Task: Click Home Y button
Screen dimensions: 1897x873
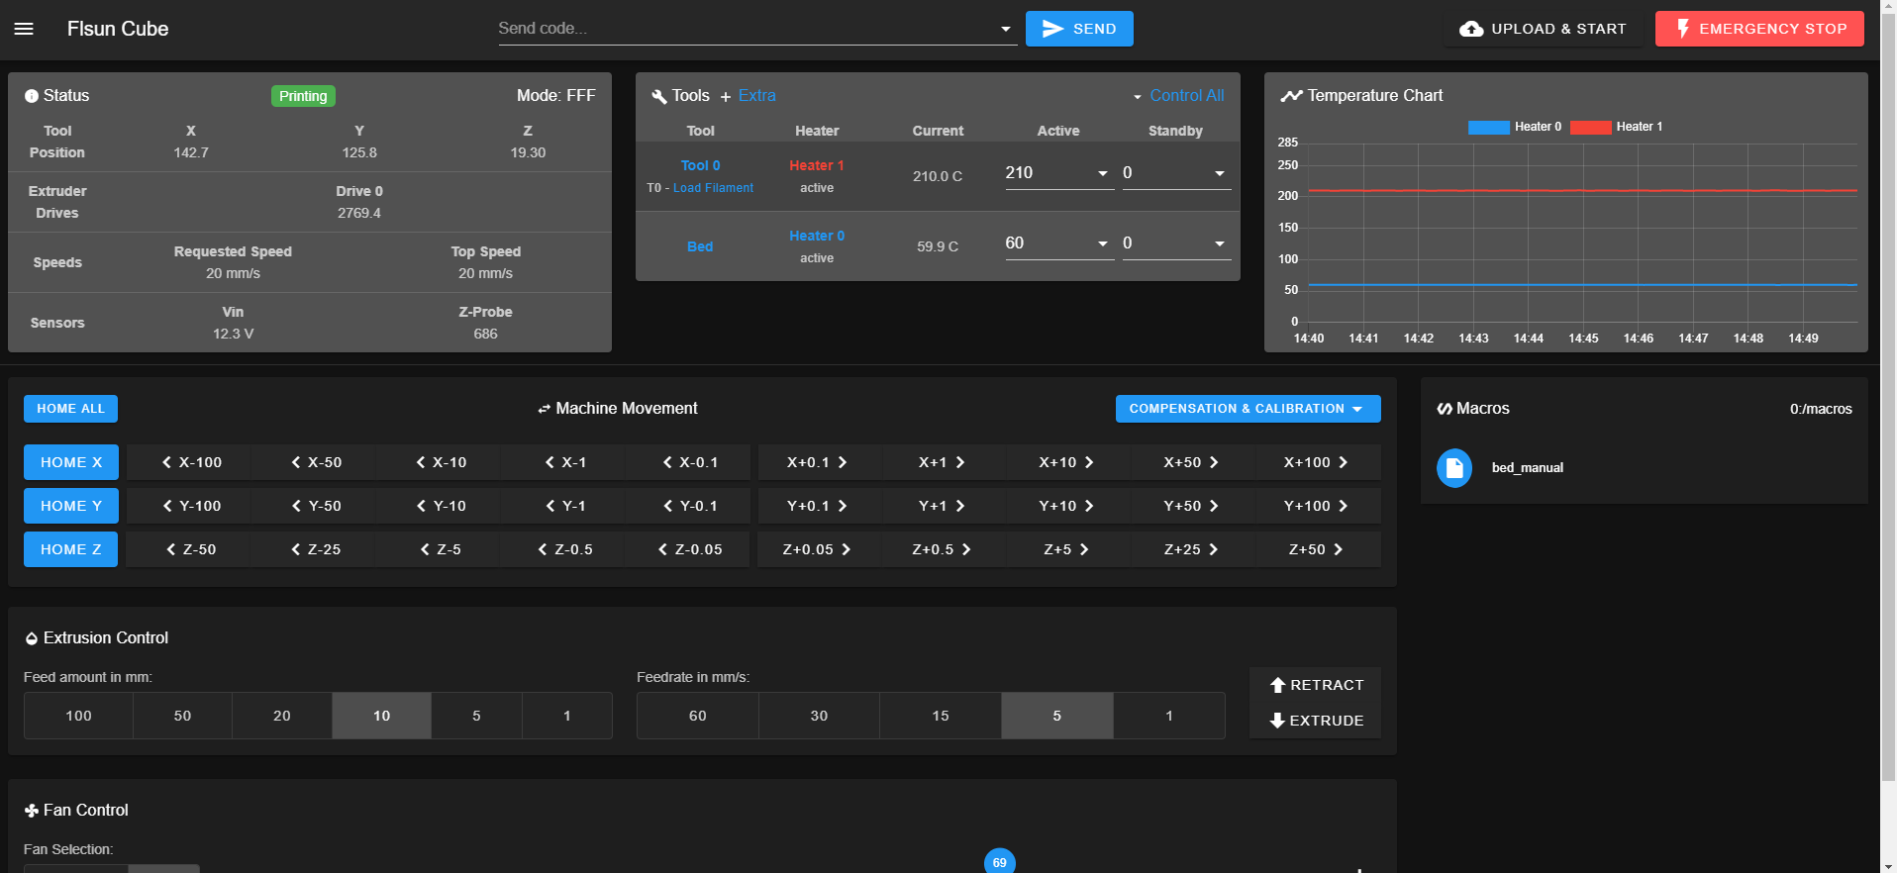Action: [x=70, y=506]
